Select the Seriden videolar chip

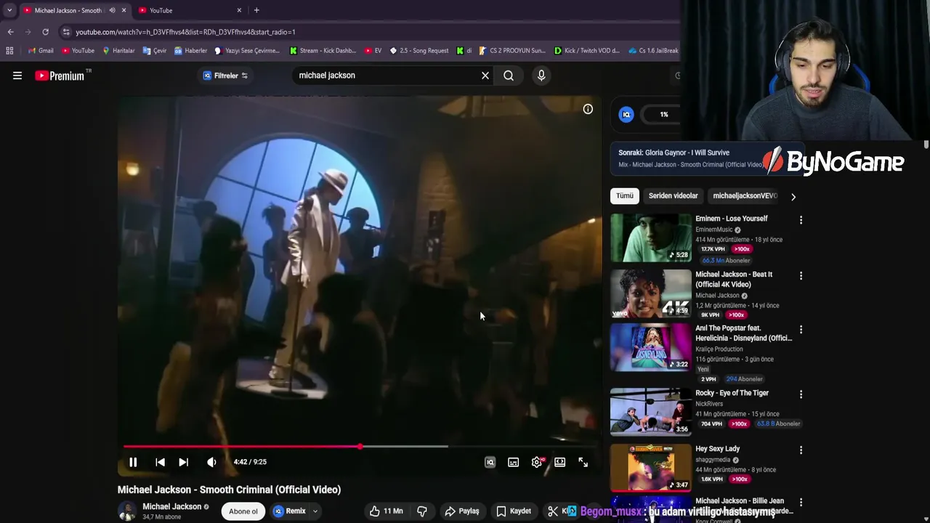click(673, 195)
